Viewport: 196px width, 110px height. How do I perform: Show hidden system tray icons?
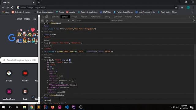(170, 107)
